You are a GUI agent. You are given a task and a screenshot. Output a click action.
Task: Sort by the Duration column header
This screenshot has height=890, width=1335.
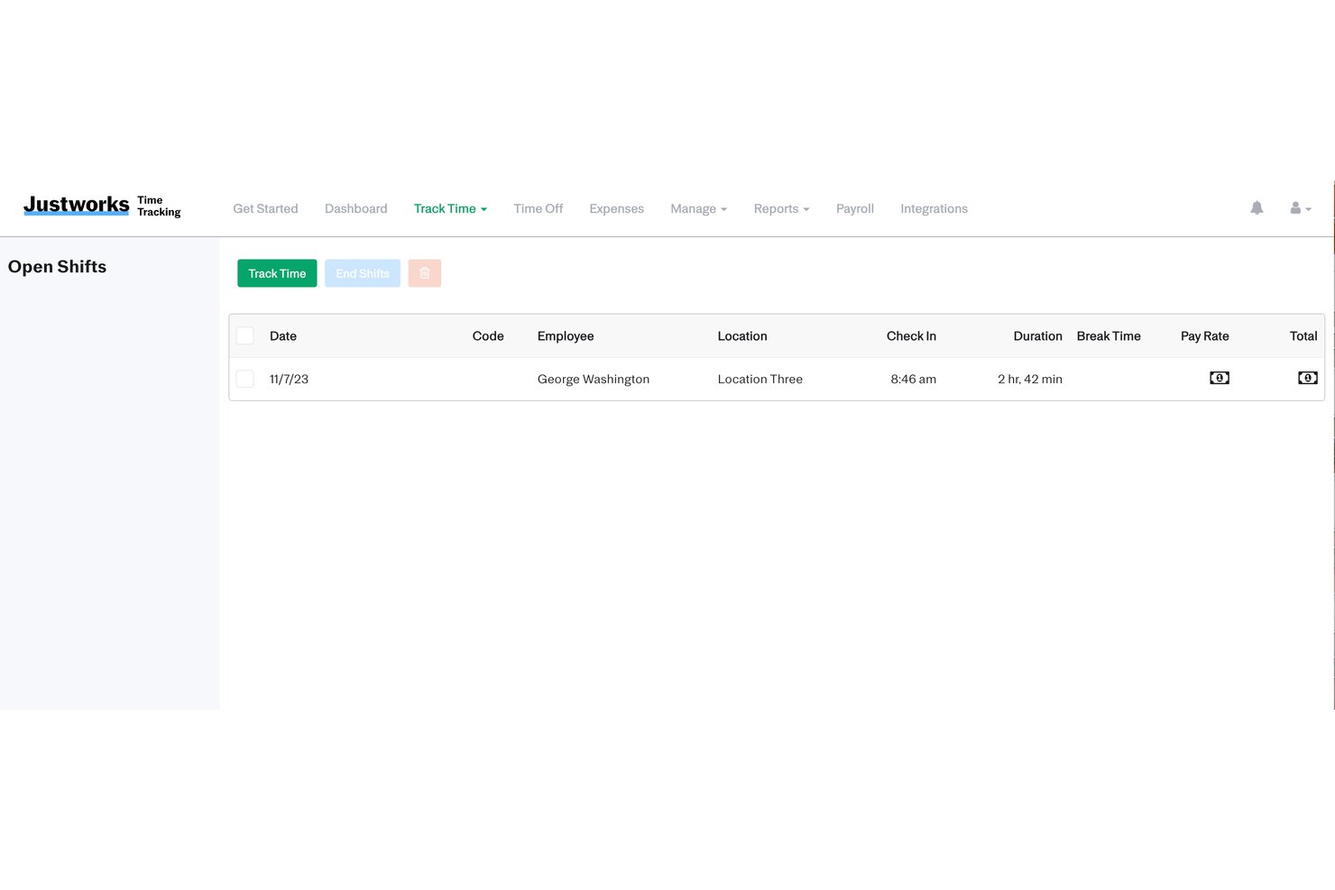[x=1037, y=335]
